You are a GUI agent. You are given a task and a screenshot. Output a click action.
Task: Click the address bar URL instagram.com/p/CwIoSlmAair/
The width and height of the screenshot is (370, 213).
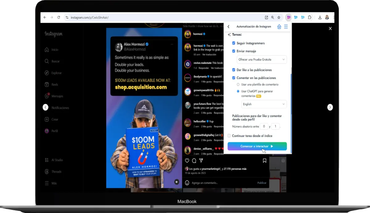pyautogui.click(x=89, y=18)
